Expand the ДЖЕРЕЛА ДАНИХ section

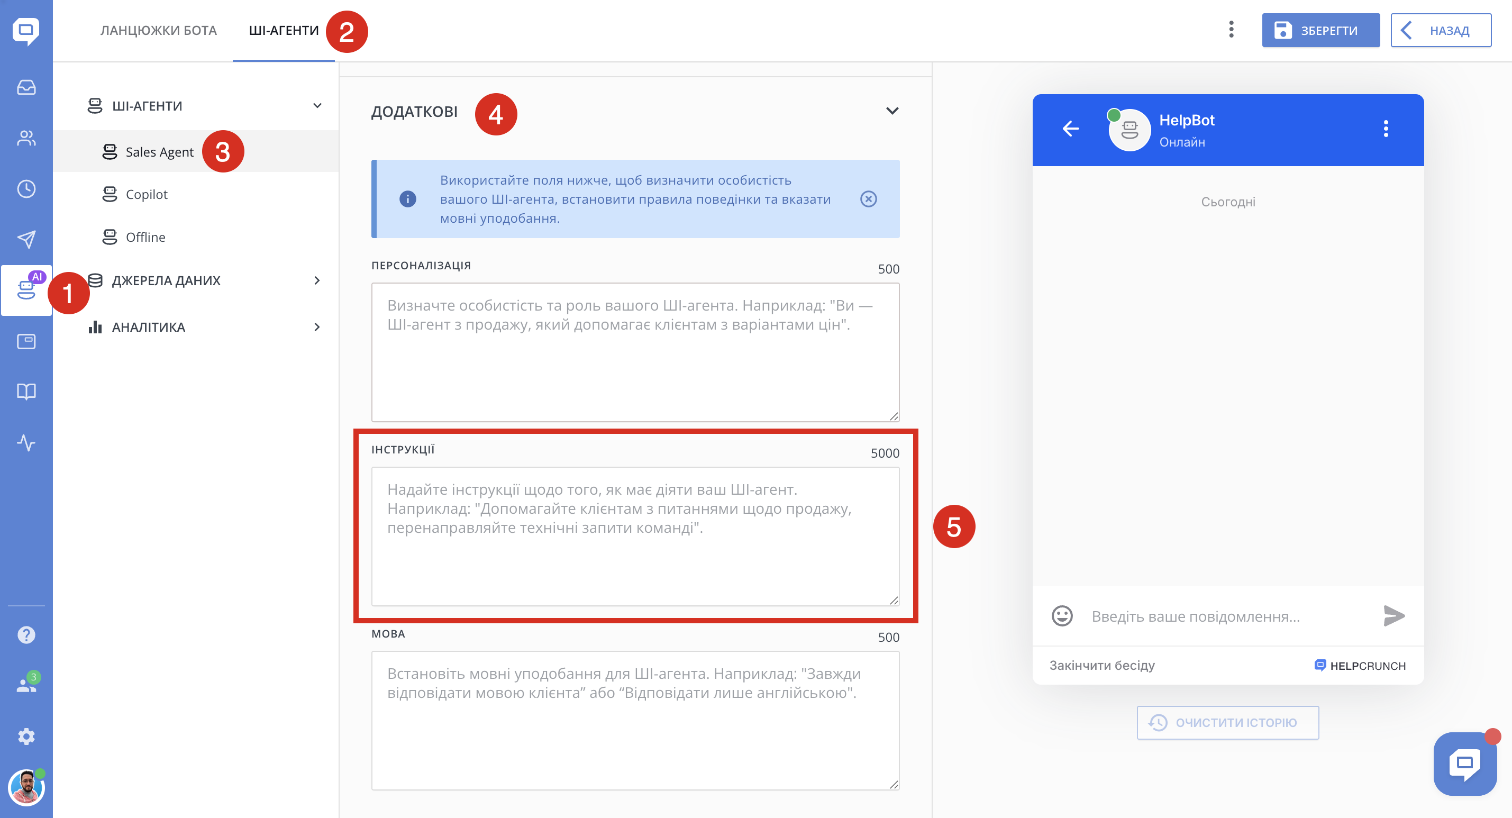317,281
